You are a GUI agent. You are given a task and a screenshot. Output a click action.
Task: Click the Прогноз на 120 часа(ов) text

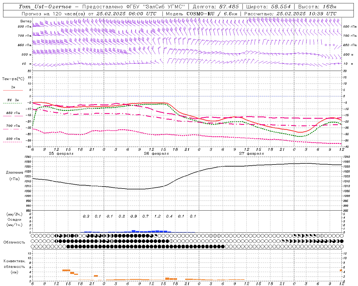[54, 14]
